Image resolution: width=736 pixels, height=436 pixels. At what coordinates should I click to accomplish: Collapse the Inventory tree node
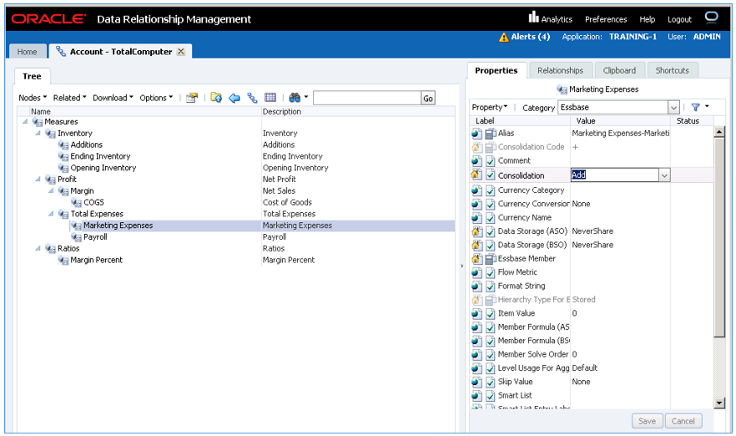click(x=38, y=134)
